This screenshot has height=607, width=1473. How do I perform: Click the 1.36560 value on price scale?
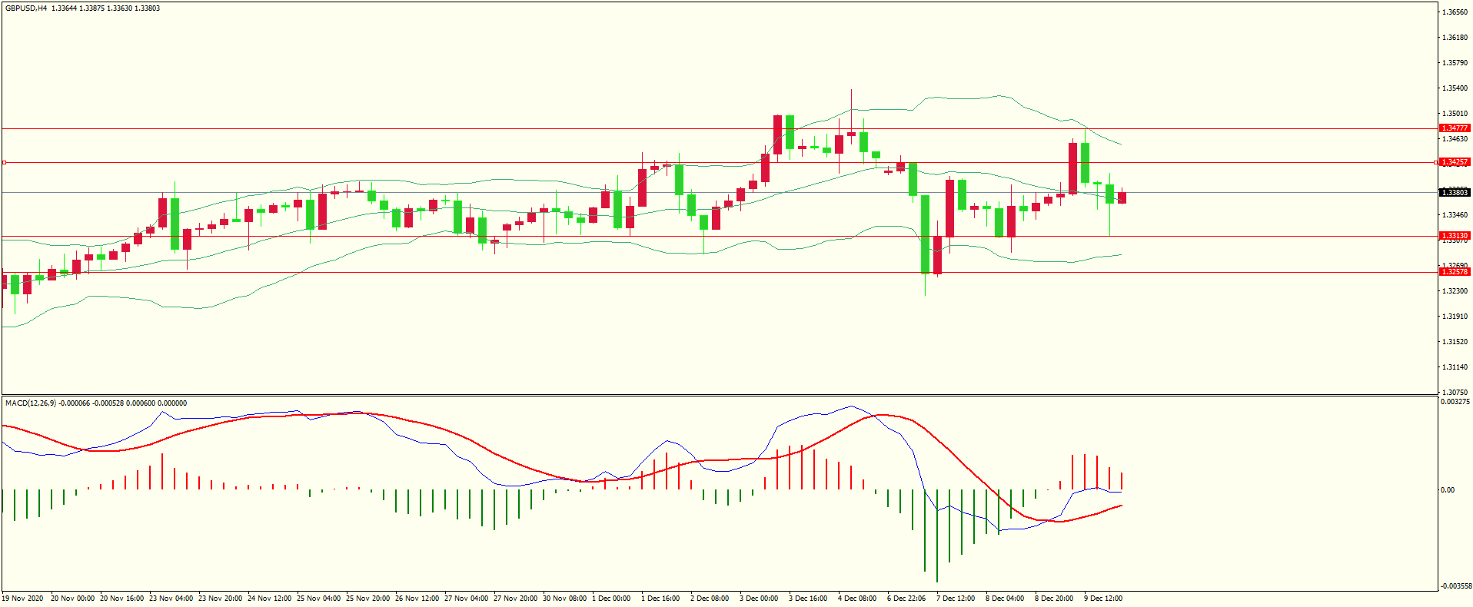pos(1455,12)
